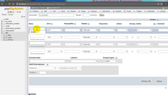The width and height of the screenshot is (168, 95).
Task: Open the browser three-dot menu
Action: pyautogui.click(x=166, y=4)
